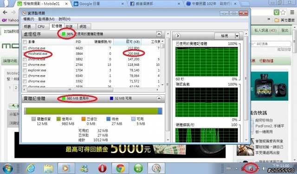
Task: Click the McAfee shield tray icon
Action: tap(251, 168)
